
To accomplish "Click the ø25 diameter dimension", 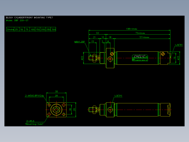I will [x=178, y=58].
